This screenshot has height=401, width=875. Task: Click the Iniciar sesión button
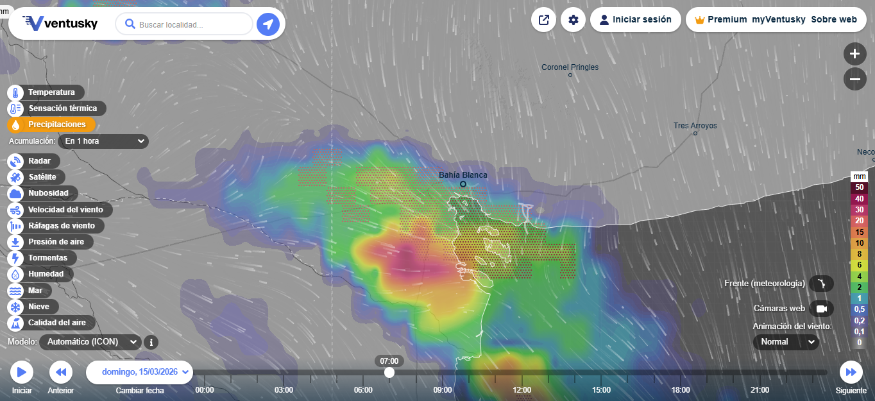[x=635, y=20]
